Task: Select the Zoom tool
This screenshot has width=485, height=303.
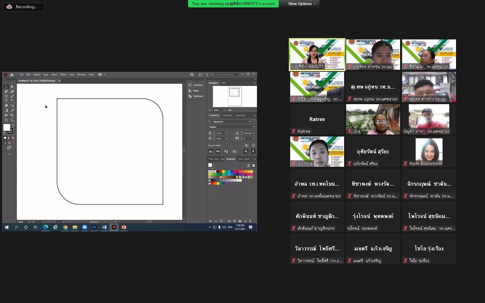Action: [12, 120]
